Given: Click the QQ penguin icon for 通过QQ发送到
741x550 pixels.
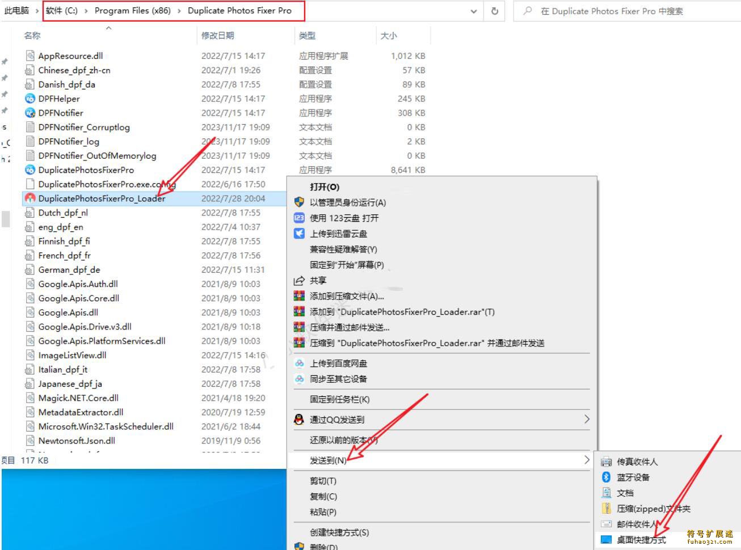Looking at the screenshot, I should click(299, 419).
